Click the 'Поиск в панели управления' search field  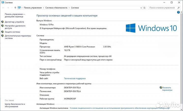[163, 8]
